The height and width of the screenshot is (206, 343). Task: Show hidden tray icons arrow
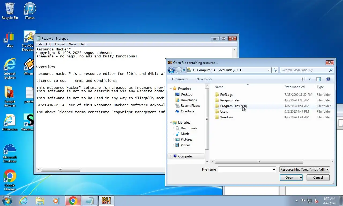(296, 201)
